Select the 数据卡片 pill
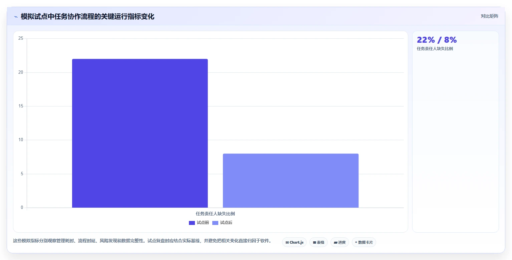 [x=364, y=242]
